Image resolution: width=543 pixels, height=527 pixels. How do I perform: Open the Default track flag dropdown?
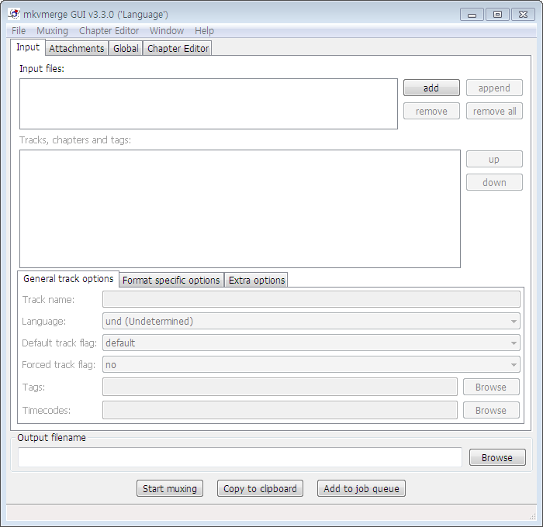tap(311, 343)
